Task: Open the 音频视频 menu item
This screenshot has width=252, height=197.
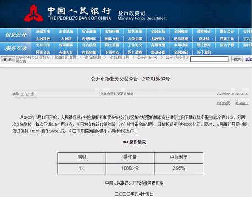Action: [x=158, y=45]
